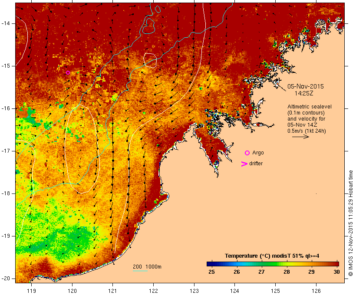356x295 pixels.
Task: Click the colorbar tick label 26
Action: [237, 272]
